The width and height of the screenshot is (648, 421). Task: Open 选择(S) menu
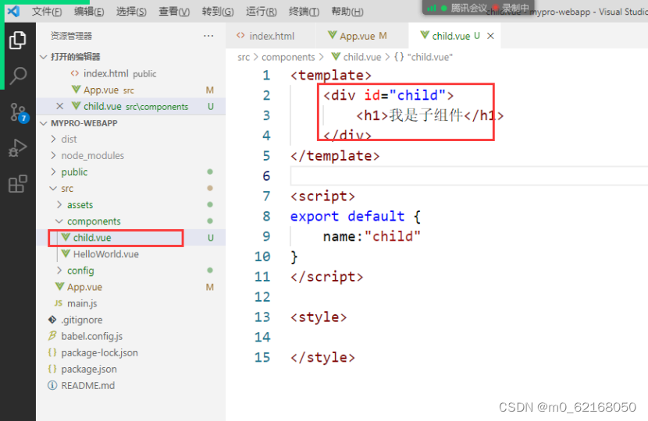point(131,11)
